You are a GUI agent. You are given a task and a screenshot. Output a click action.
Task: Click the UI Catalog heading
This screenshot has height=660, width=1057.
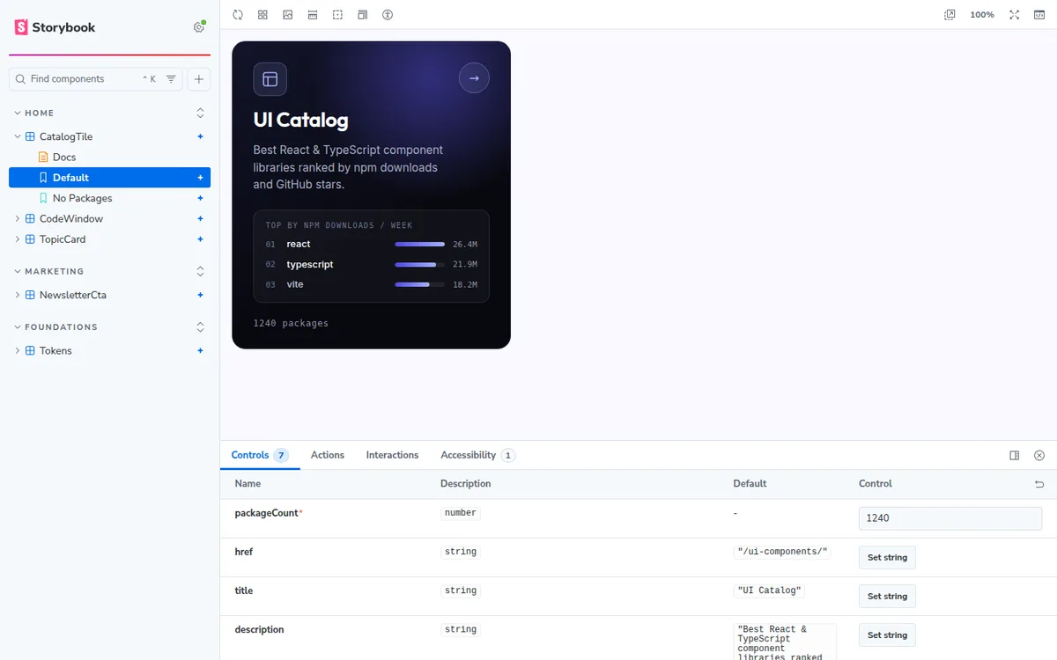coord(300,120)
